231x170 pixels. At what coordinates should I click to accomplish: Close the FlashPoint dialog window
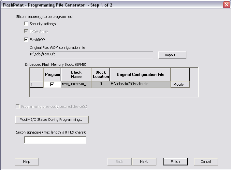pyautogui.click(x=226, y=5)
